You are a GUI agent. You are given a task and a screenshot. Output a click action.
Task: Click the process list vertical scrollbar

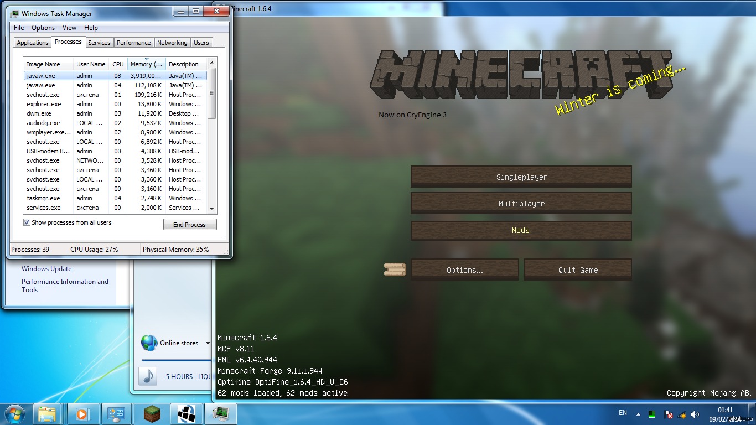tap(212, 93)
